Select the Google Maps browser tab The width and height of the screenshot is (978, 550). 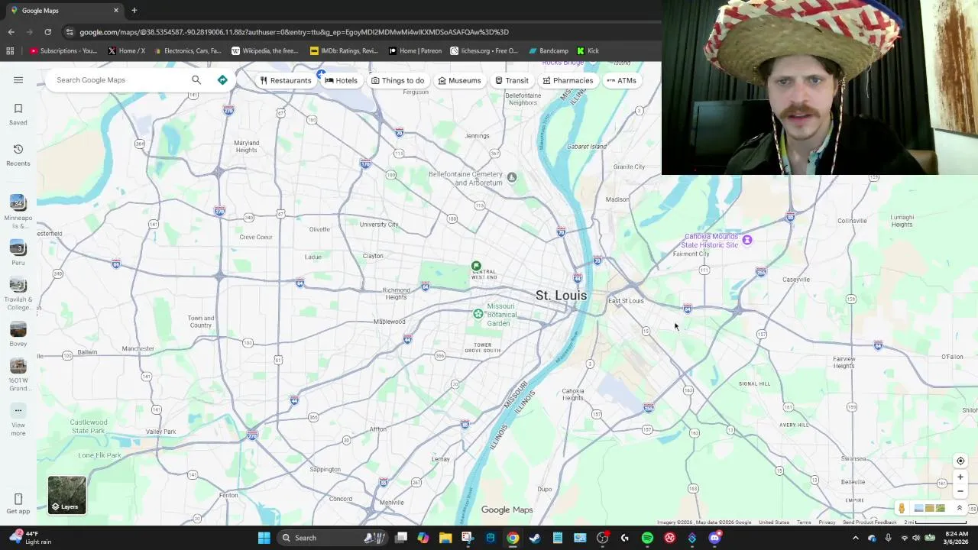point(64,10)
